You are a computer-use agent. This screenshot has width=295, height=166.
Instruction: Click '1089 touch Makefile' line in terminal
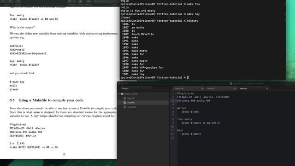coord(138,34)
